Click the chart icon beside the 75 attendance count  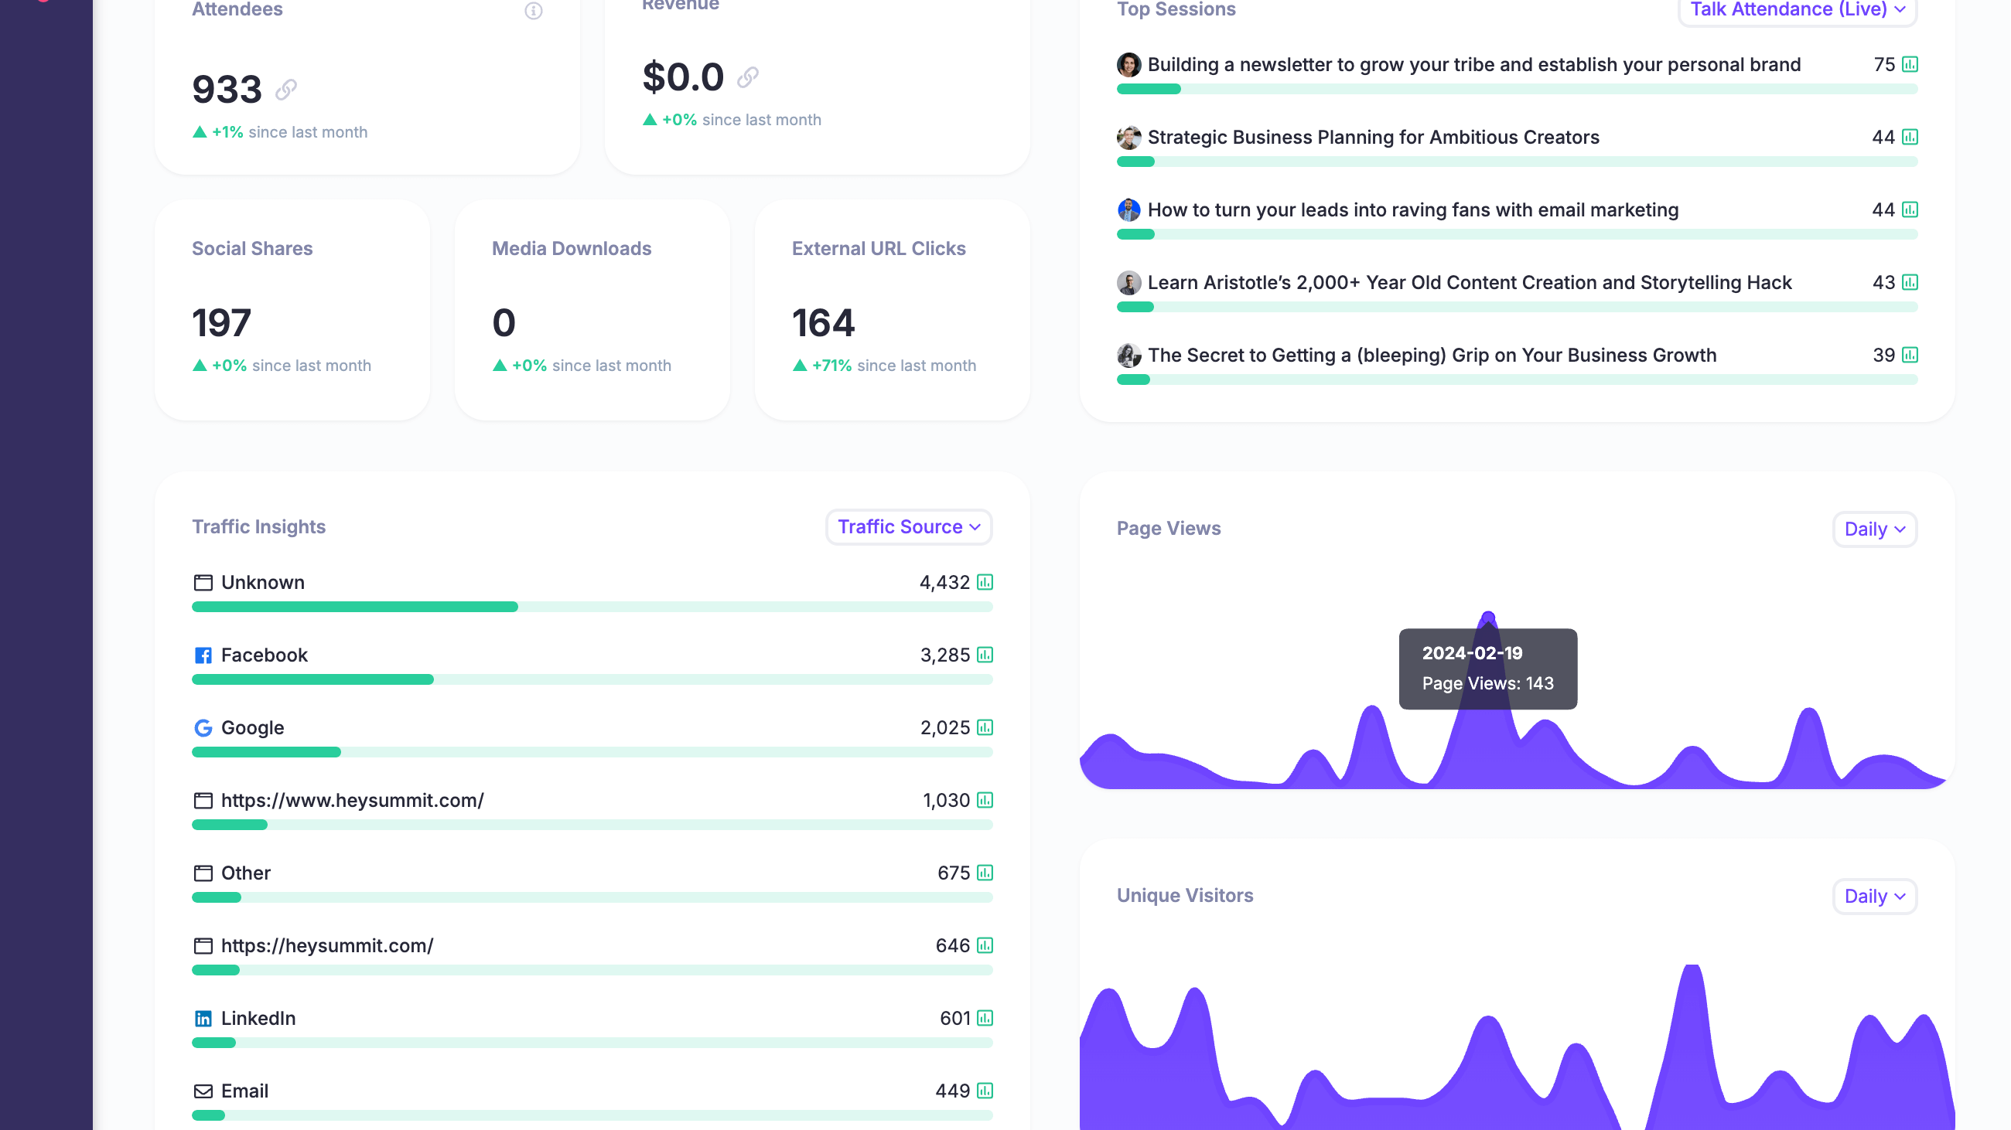click(1910, 65)
